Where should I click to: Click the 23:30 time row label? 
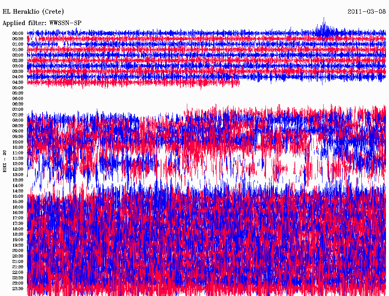(18, 288)
